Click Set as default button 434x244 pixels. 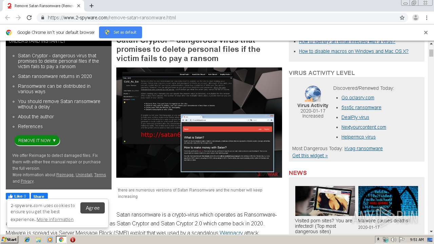(x=120, y=32)
